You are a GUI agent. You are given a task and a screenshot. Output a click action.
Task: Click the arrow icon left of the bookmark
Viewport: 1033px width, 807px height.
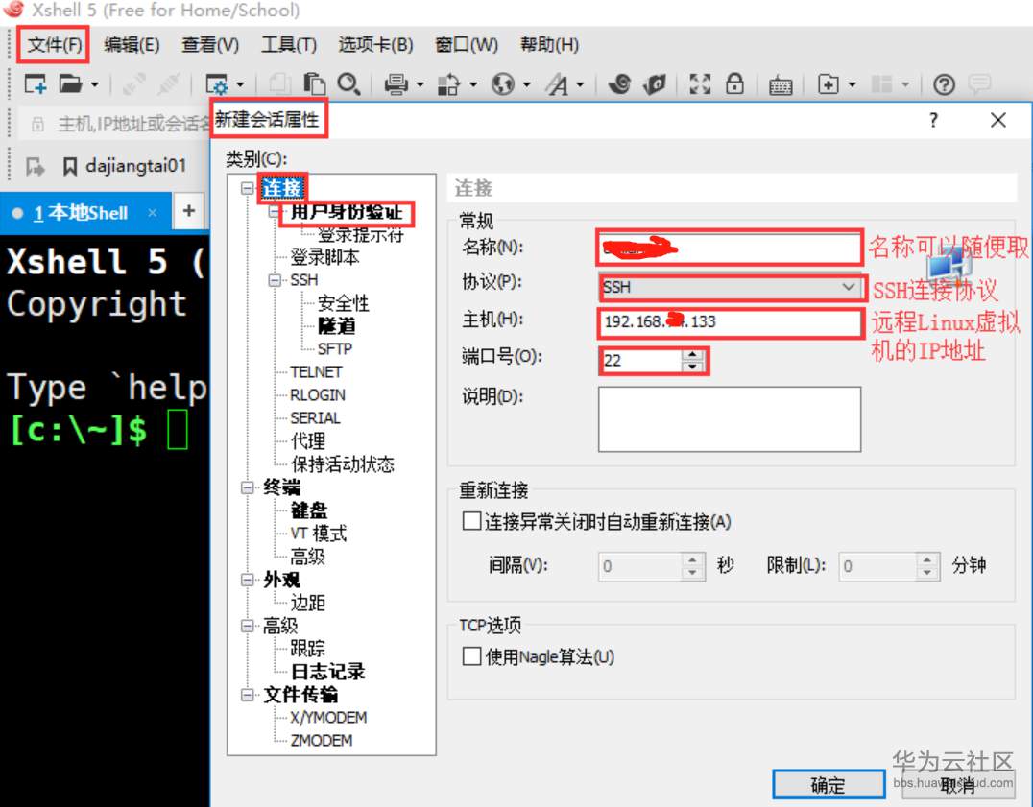coord(36,167)
